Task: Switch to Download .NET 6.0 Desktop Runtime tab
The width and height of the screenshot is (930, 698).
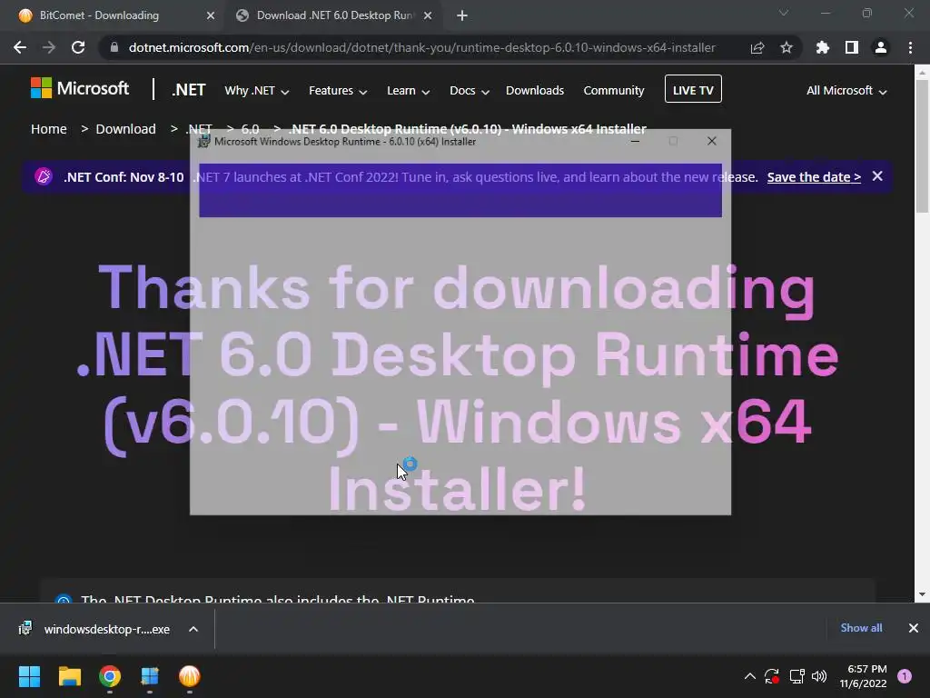Action: (334, 15)
